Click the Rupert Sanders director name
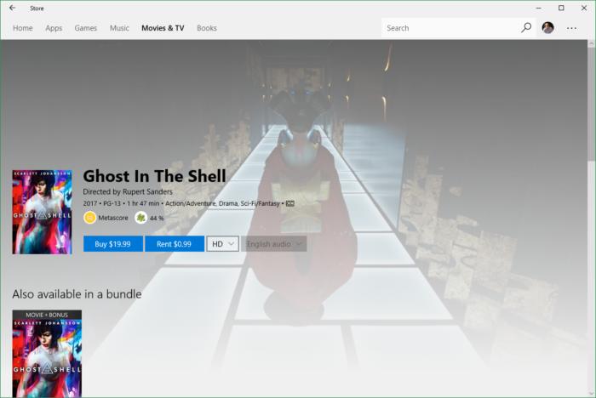The height and width of the screenshot is (398, 596). pyautogui.click(x=147, y=192)
